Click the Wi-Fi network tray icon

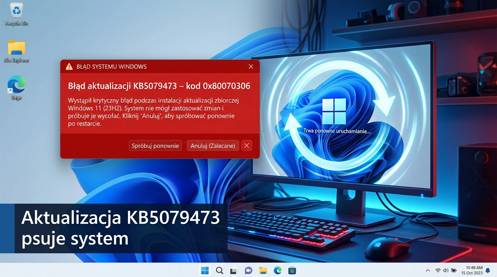438,270
